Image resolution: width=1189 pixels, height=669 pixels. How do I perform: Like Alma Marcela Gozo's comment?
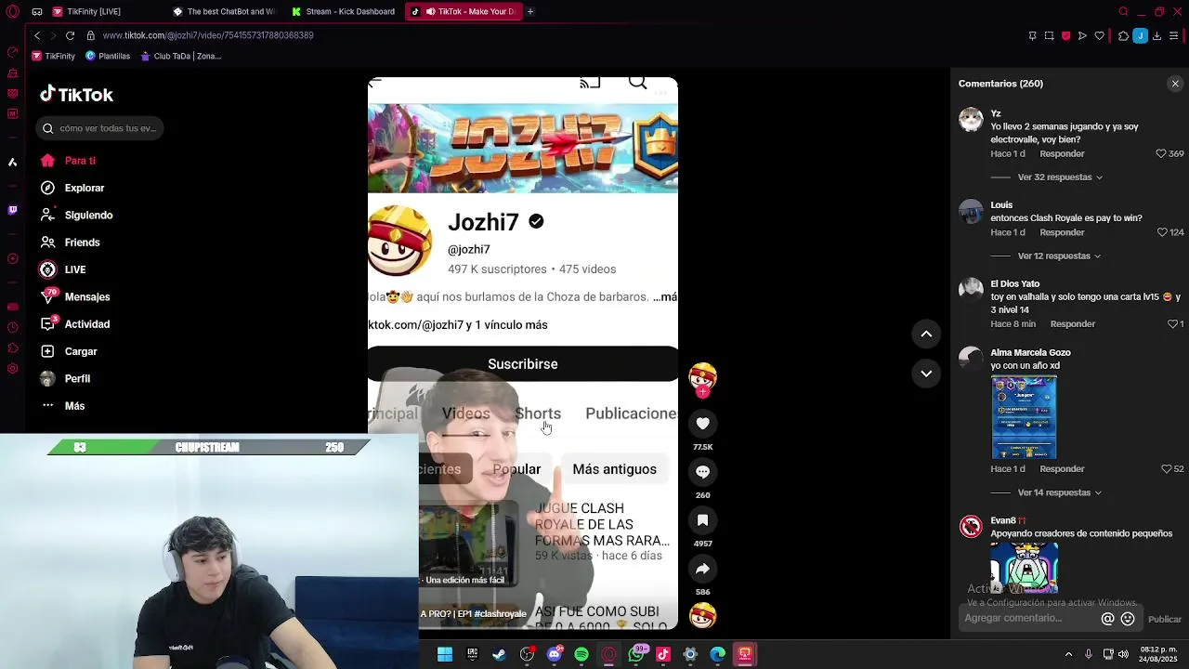(x=1167, y=469)
